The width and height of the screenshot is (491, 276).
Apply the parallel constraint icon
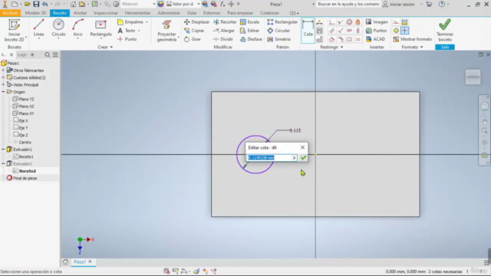coord(331,31)
